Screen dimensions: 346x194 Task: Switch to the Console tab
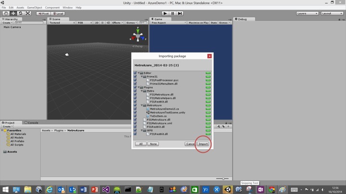pos(31,123)
